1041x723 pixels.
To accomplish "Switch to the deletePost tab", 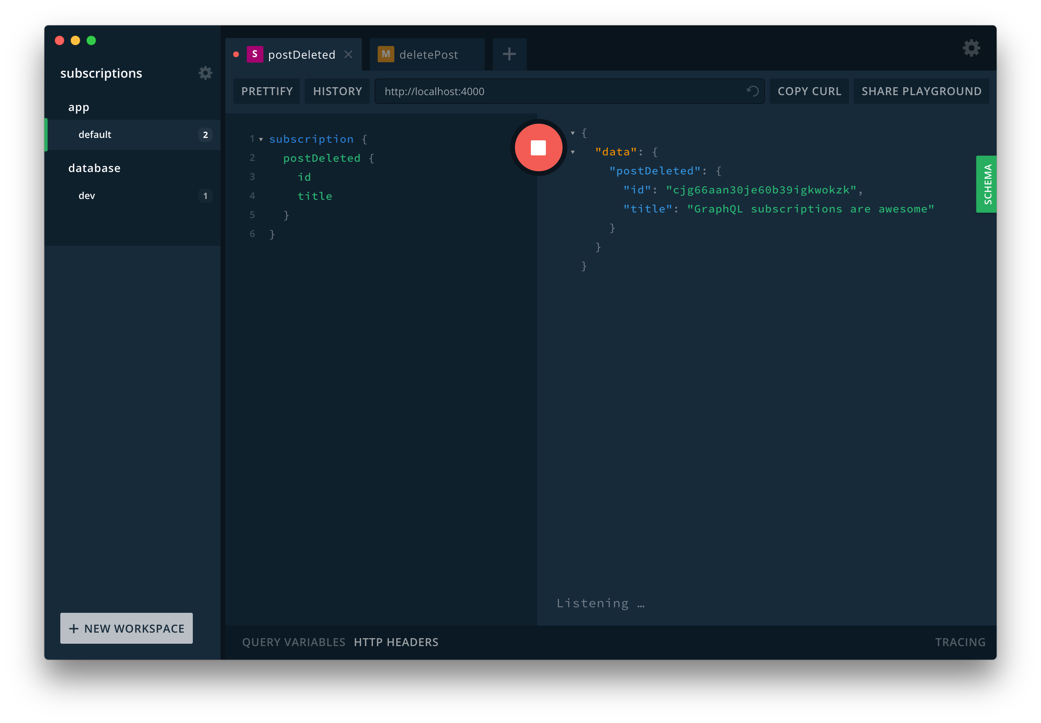I will coord(428,55).
